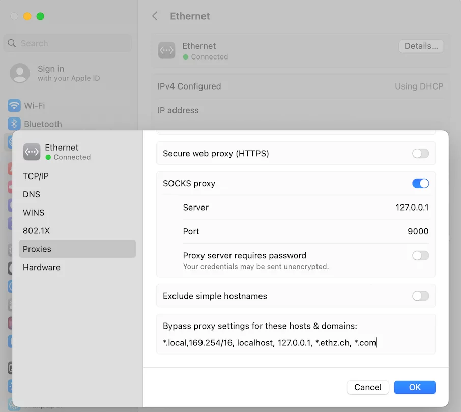Open the TCP/IP settings pane
Screen dimensions: 461x412
coord(35,176)
